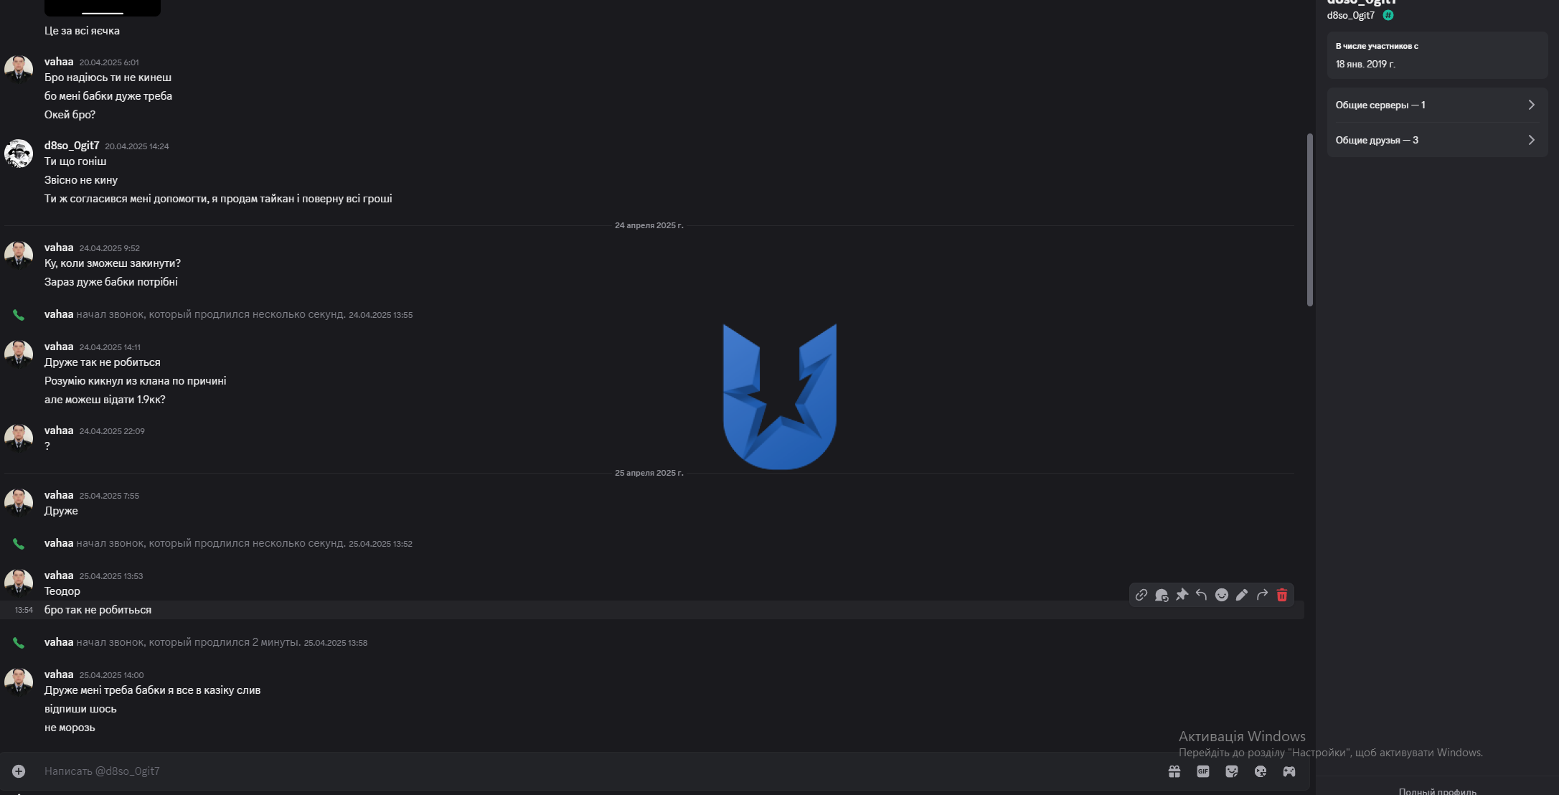This screenshot has height=795, width=1559.
Task: Copy message link from hover toolbar
Action: [x=1141, y=595]
